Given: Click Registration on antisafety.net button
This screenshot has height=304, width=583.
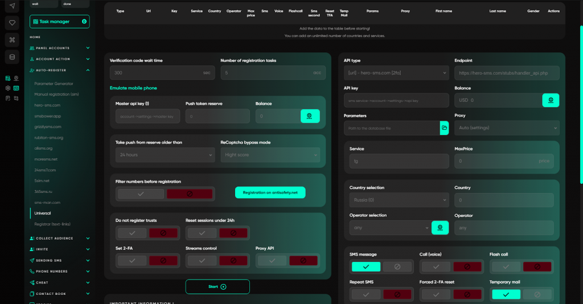Looking at the screenshot, I should [x=270, y=192].
